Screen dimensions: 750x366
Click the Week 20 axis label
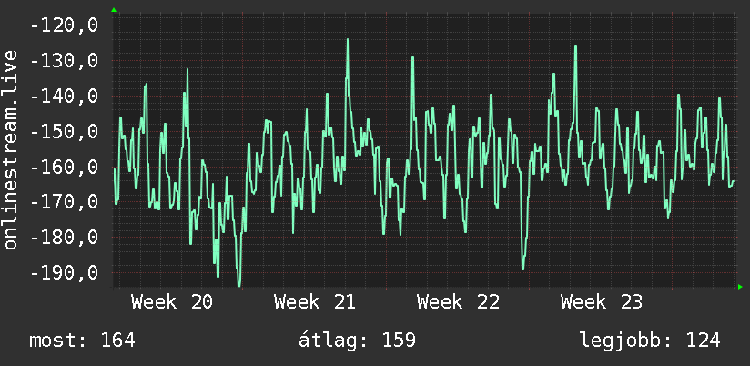[172, 302]
